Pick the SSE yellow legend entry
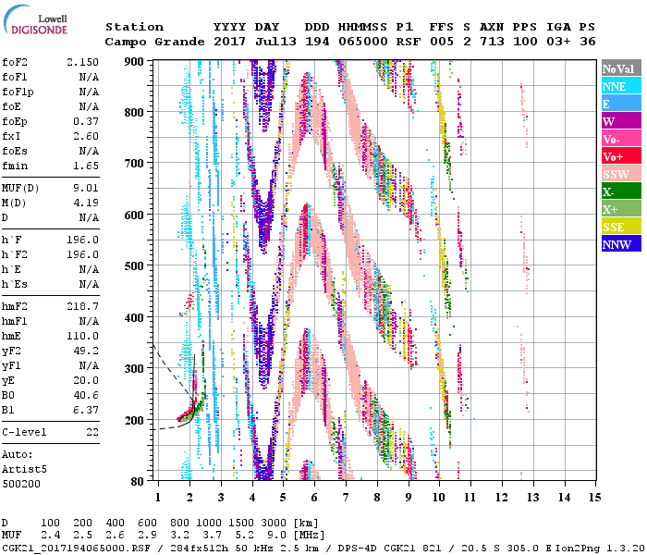647x555 pixels. tap(620, 227)
